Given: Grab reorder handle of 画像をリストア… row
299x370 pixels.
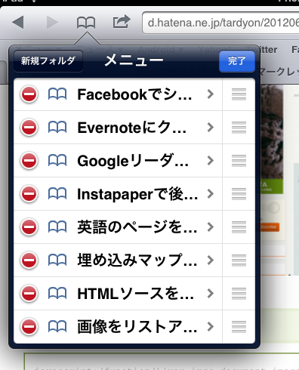Looking at the screenshot, I should coord(239,327).
